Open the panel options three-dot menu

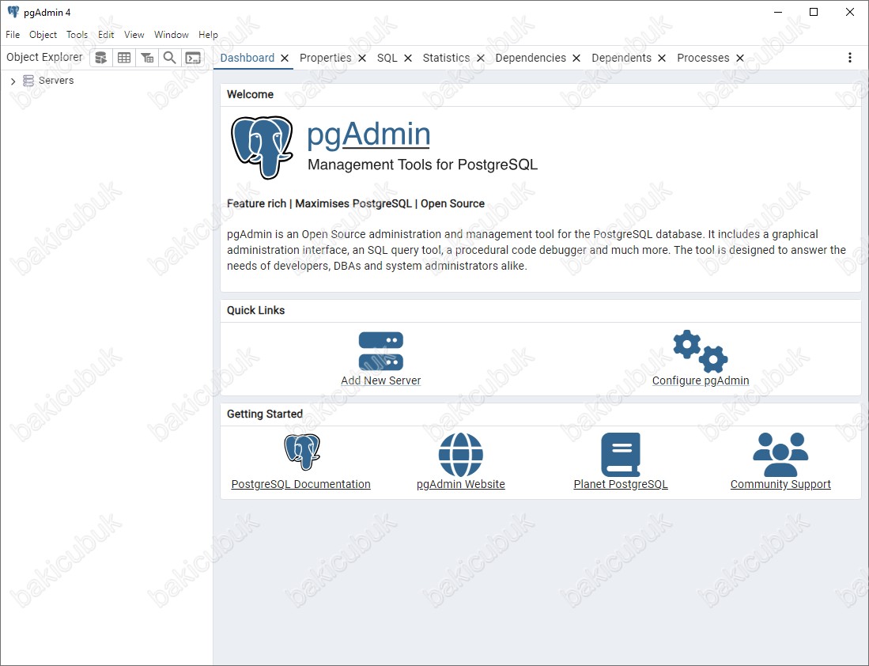coord(849,58)
